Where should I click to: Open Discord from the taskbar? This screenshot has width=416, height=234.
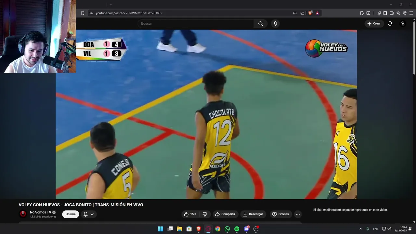pos(246,229)
